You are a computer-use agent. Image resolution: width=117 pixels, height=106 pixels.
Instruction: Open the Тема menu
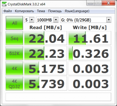41,11
